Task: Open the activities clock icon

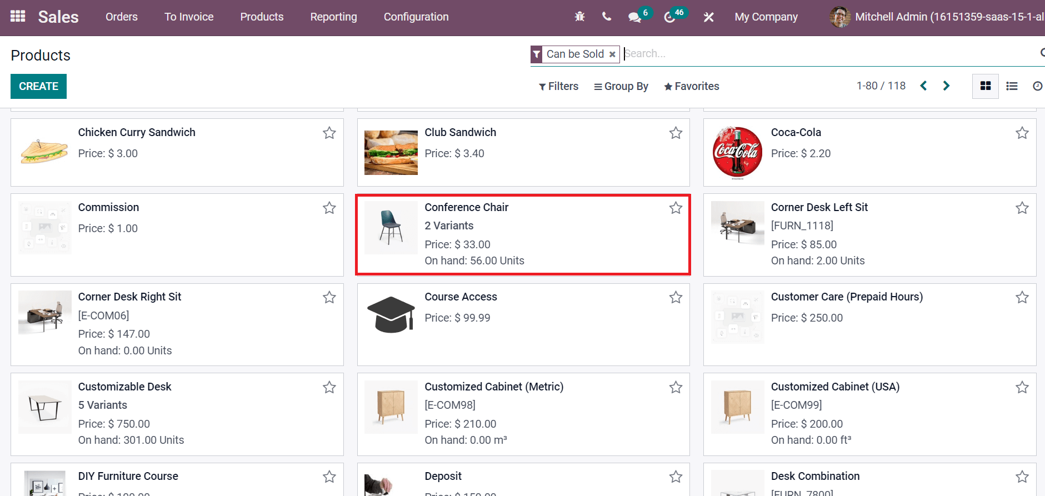Action: point(669,17)
